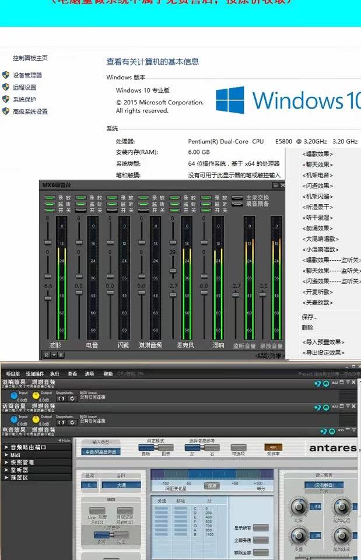
Task: Click the 波形 main fader handle at -6.6
Action: pos(47,299)
